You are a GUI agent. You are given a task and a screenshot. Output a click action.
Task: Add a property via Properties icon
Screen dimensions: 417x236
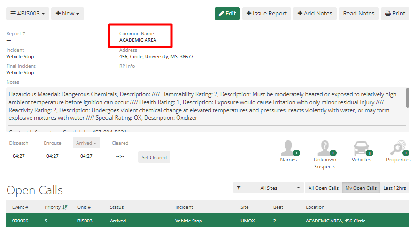point(398,151)
